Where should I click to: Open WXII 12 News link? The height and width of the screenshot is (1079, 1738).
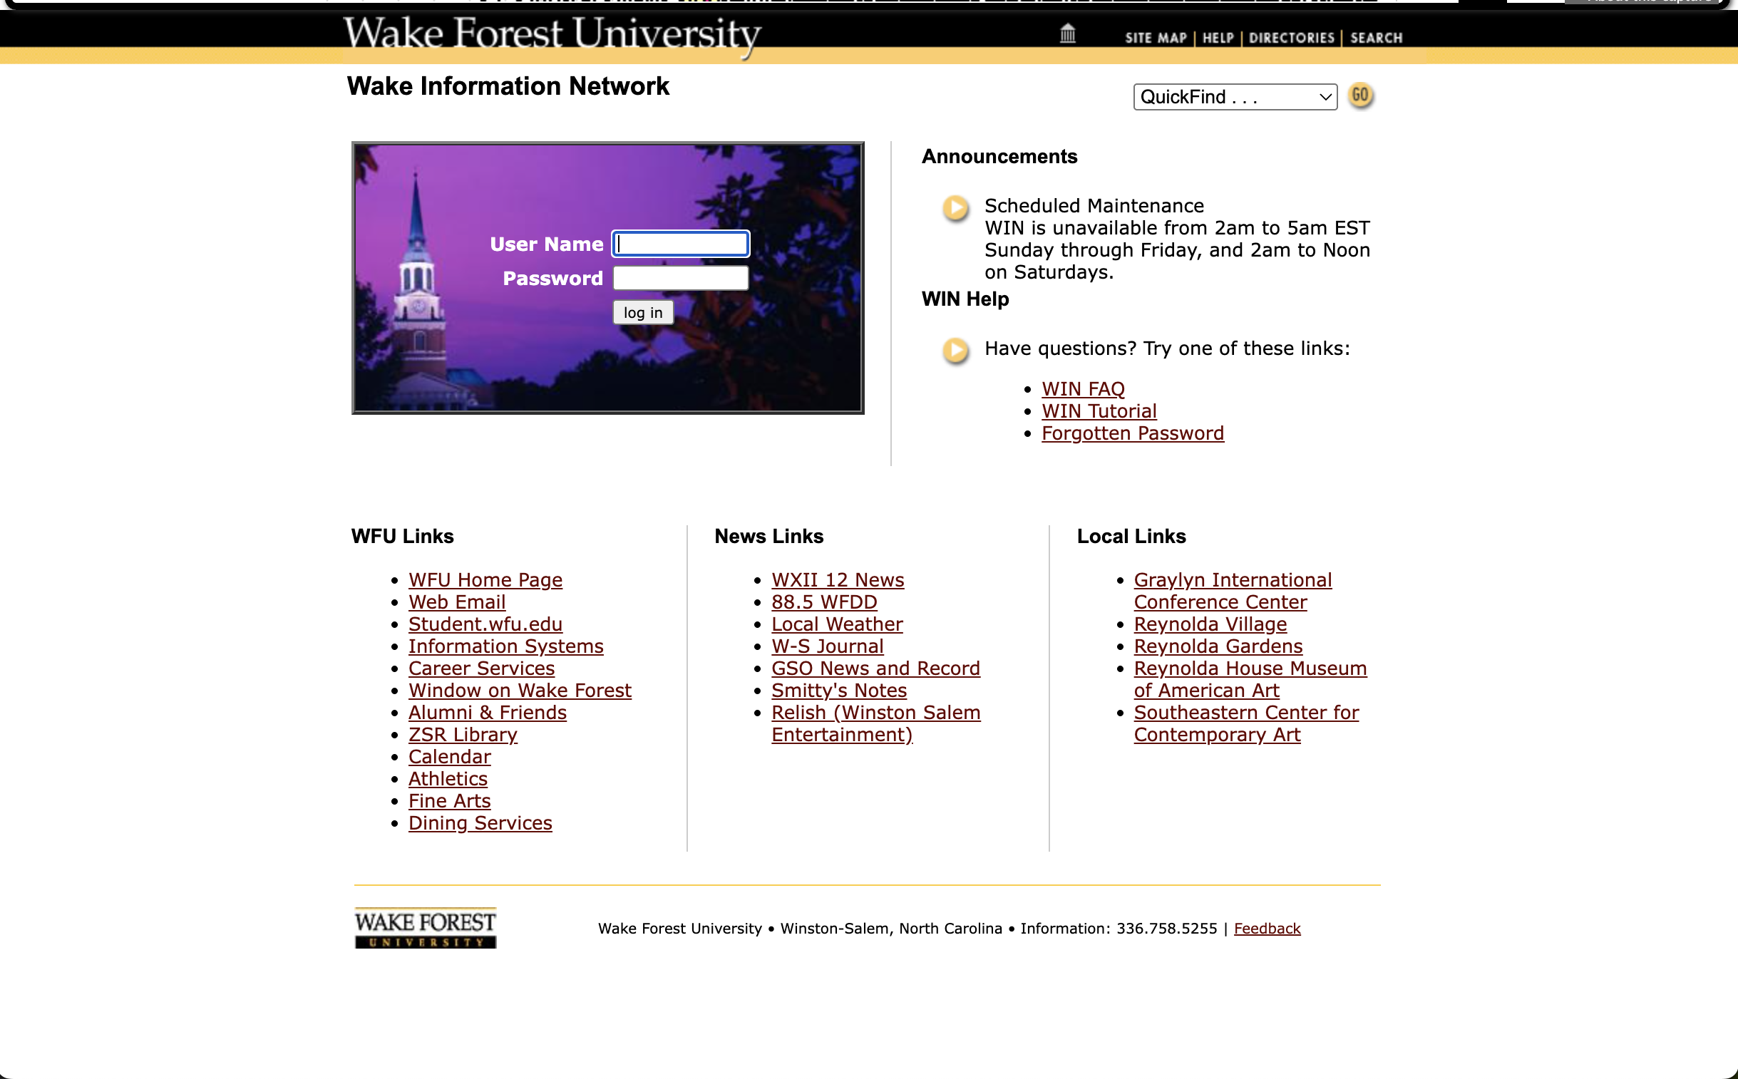click(x=837, y=580)
